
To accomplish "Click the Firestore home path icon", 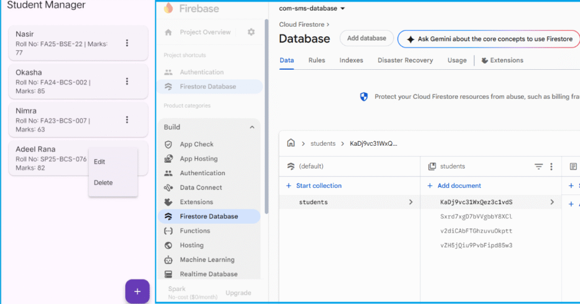I will 291,143.
